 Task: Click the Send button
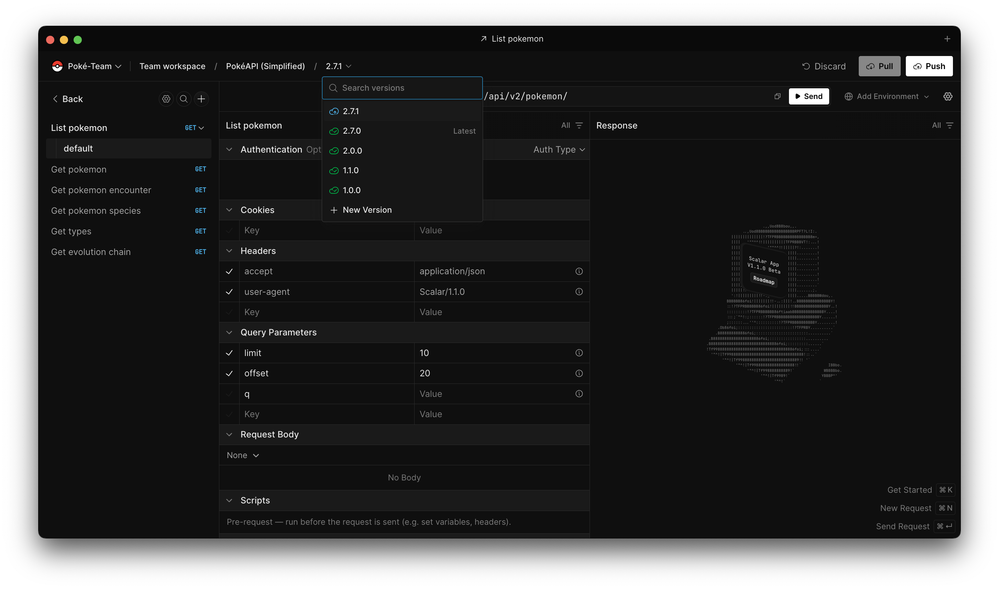tap(809, 97)
